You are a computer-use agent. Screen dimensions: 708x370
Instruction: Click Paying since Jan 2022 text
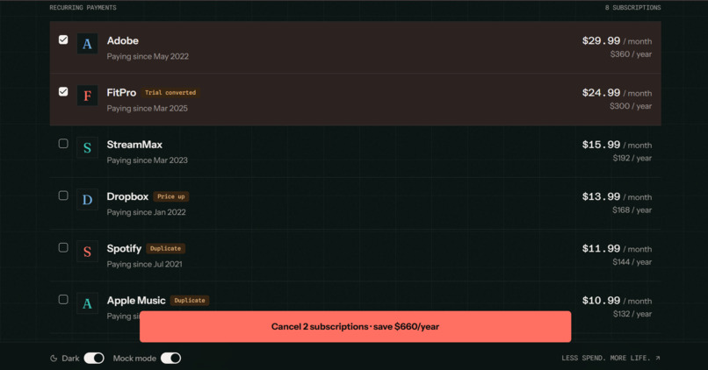[147, 212]
